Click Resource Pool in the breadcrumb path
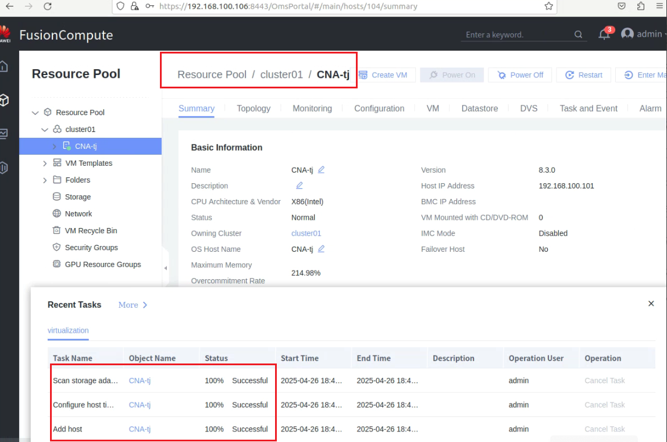This screenshot has height=442, width=667. tap(212, 74)
